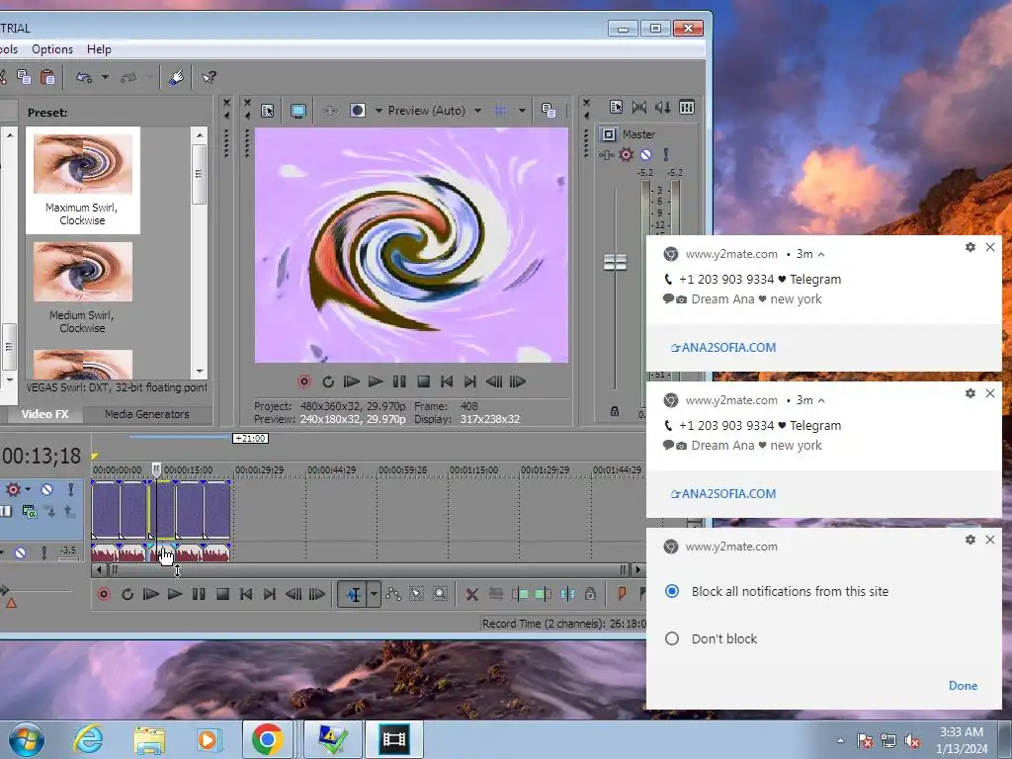Mute the audio track
1012x759 pixels.
20,553
